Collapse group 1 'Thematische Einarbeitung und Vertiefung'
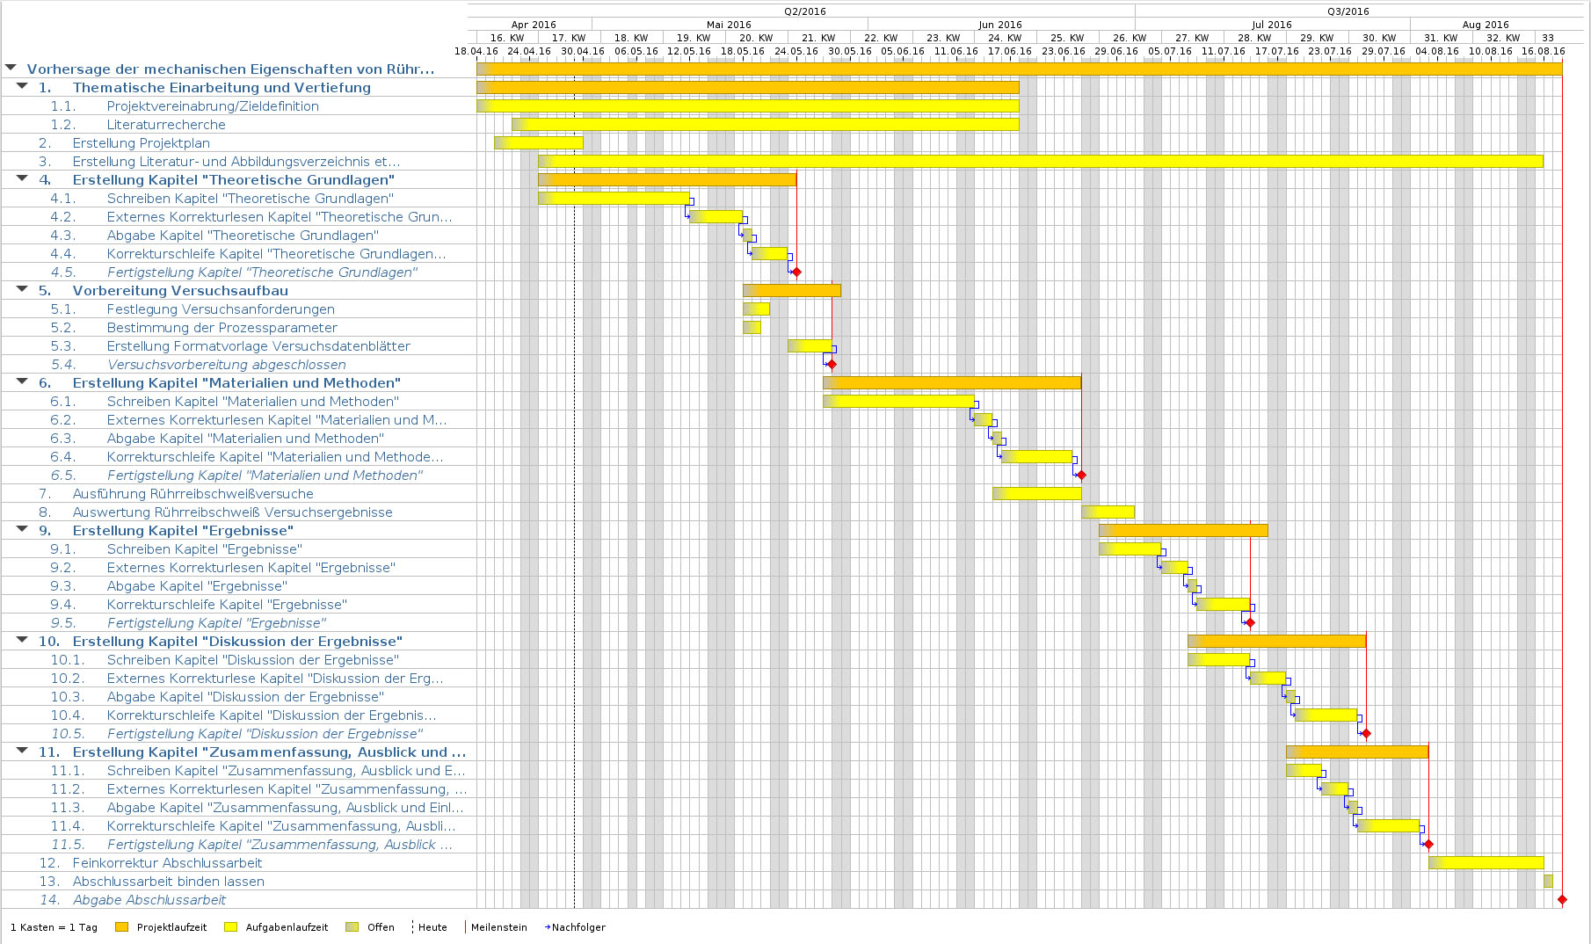Screen dimensions: 1591x944 [x=22, y=86]
